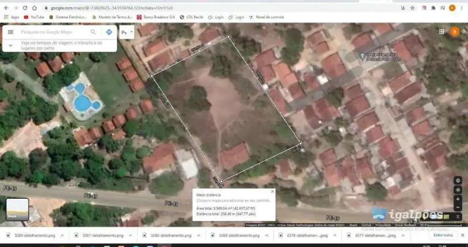The height and width of the screenshot is (247, 468).
Task: Click the zoom out minus button
Action: pos(458,207)
